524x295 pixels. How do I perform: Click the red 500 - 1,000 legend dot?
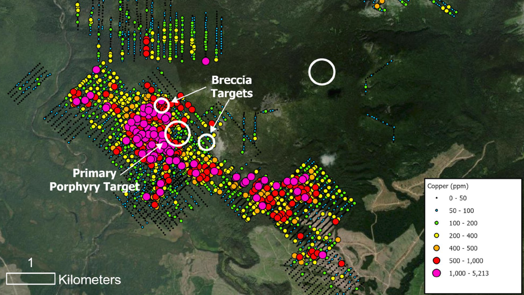click(x=437, y=260)
